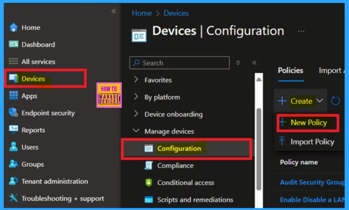Click the Tenant administration icon
This screenshot has height=210, width=349.
point(13,181)
